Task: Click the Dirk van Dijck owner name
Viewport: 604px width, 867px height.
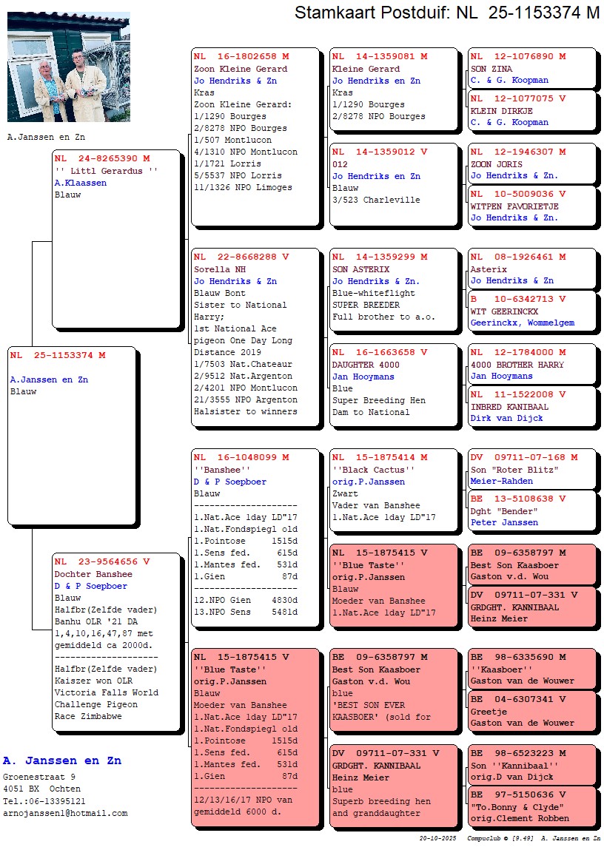Action: coord(506,418)
